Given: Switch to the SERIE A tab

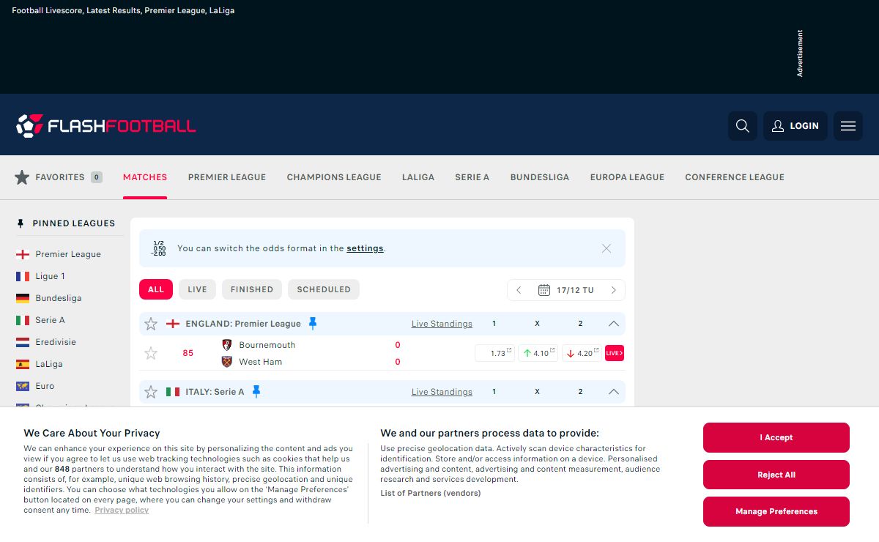Looking at the screenshot, I should [x=472, y=177].
